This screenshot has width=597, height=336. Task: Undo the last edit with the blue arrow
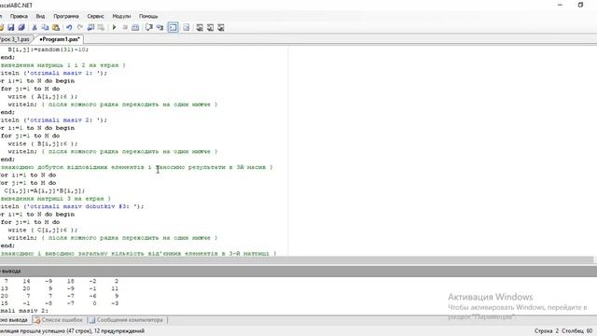(69, 27)
